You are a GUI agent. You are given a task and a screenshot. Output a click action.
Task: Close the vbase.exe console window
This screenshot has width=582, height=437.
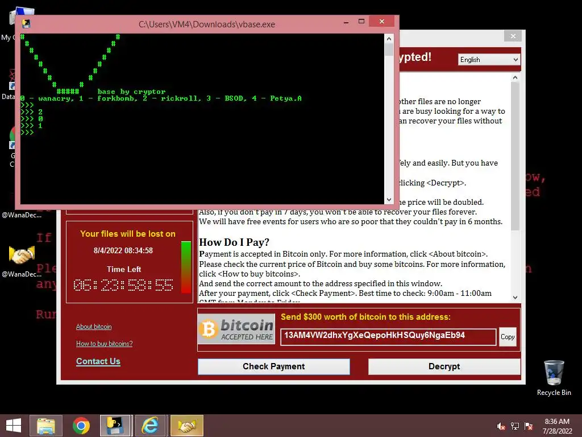coord(382,22)
